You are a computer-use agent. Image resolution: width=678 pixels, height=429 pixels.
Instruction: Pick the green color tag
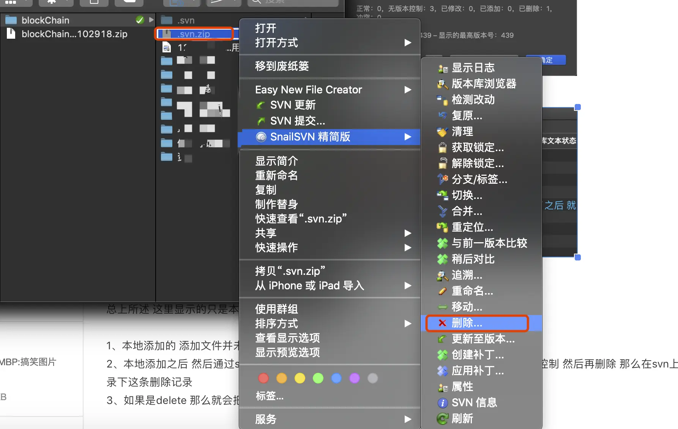[x=318, y=378]
